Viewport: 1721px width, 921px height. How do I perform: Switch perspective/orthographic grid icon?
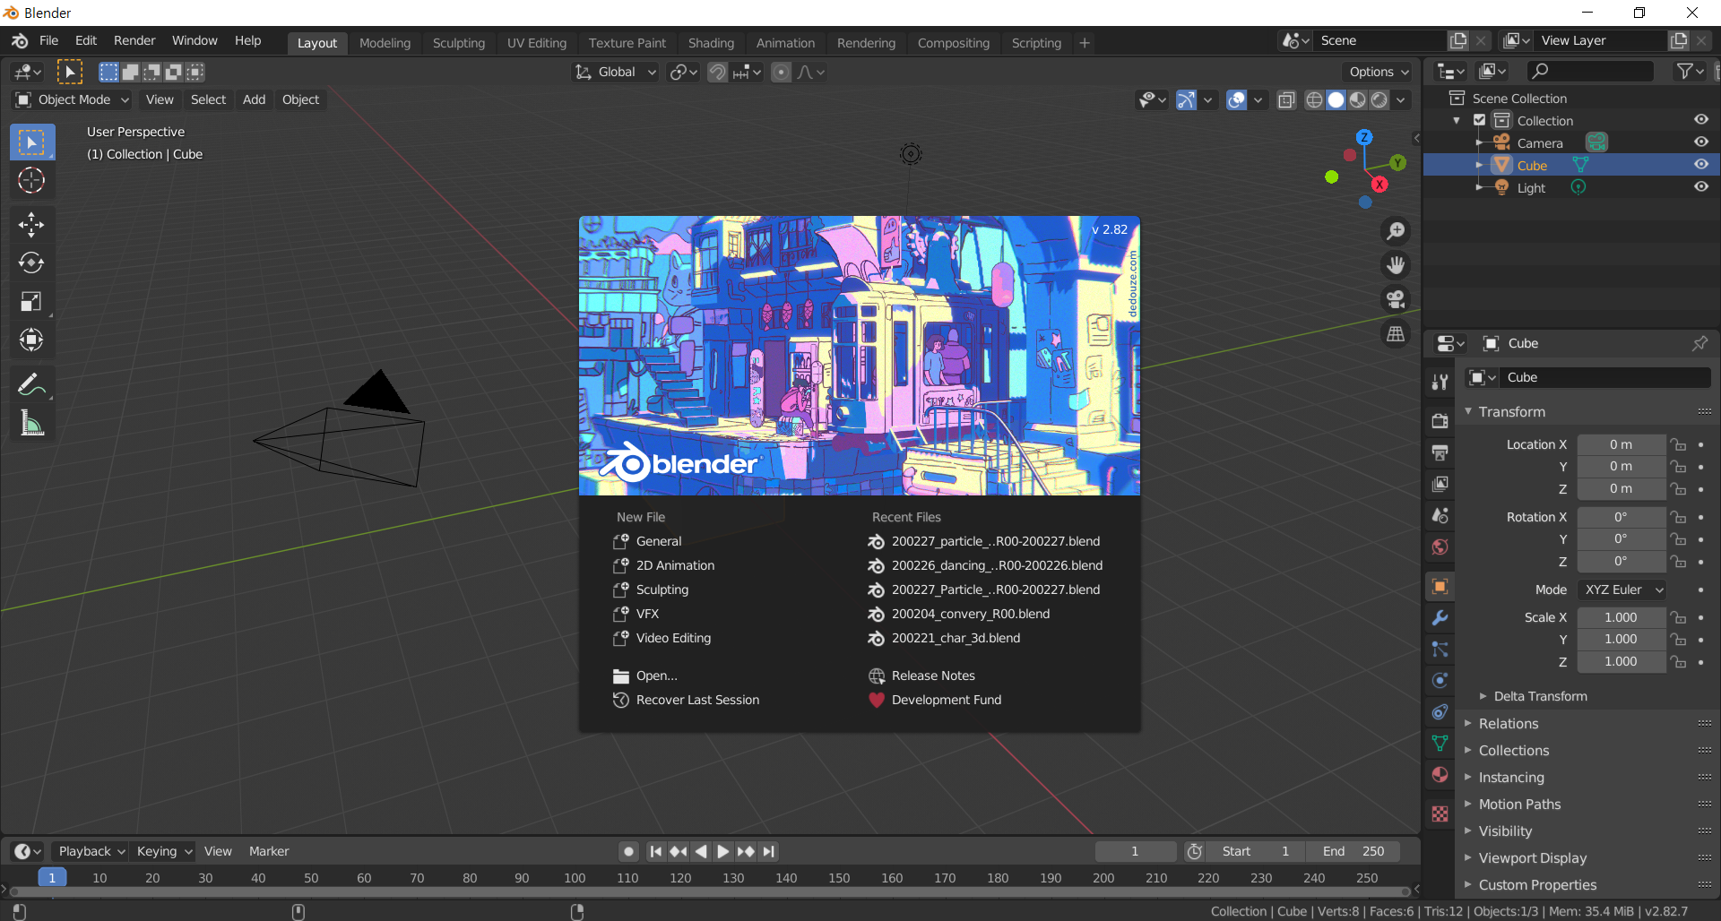1396,333
